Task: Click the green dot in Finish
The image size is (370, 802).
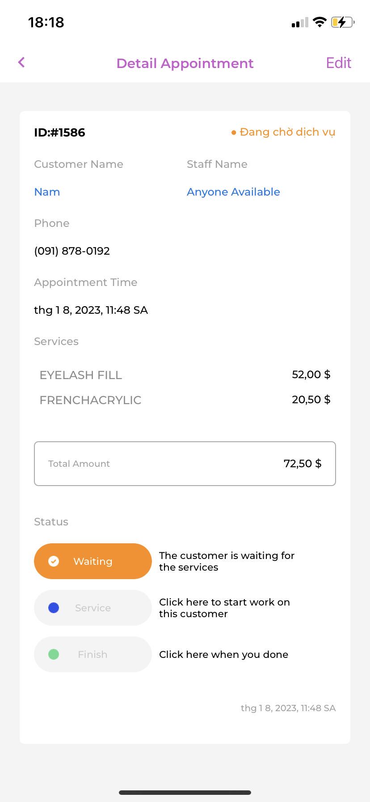Action: coord(54,654)
